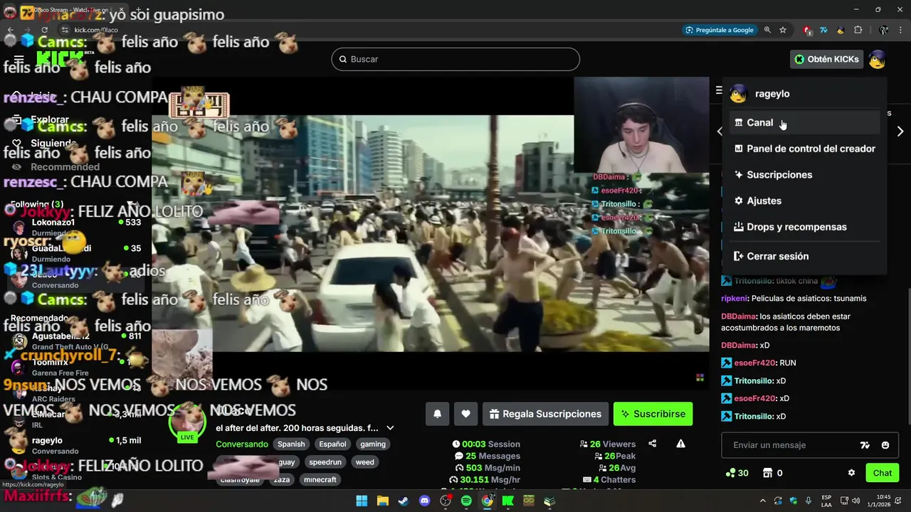The width and height of the screenshot is (911, 512).
Task: Click the volume icon in system tray
Action: (x=855, y=501)
